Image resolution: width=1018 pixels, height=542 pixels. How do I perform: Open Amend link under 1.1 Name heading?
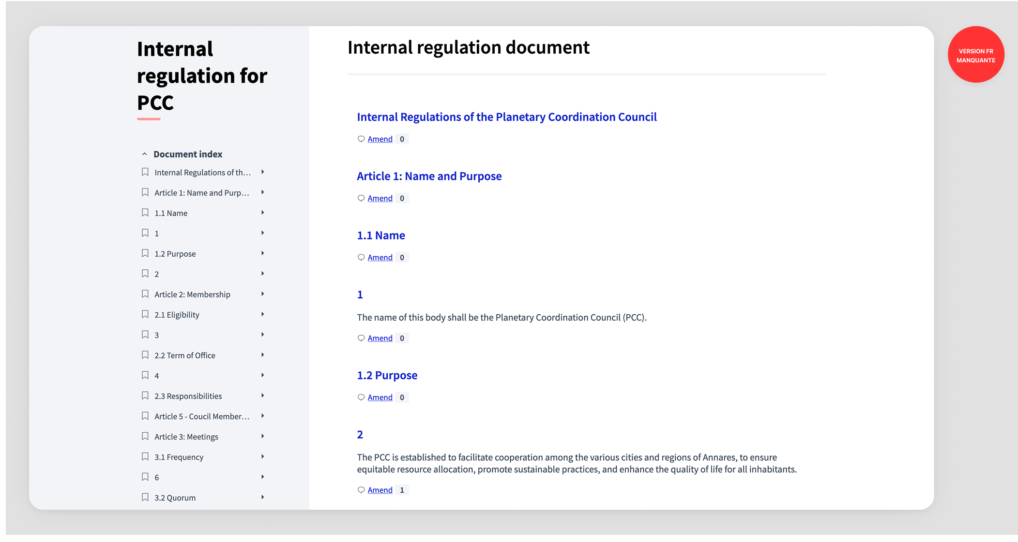coord(380,258)
